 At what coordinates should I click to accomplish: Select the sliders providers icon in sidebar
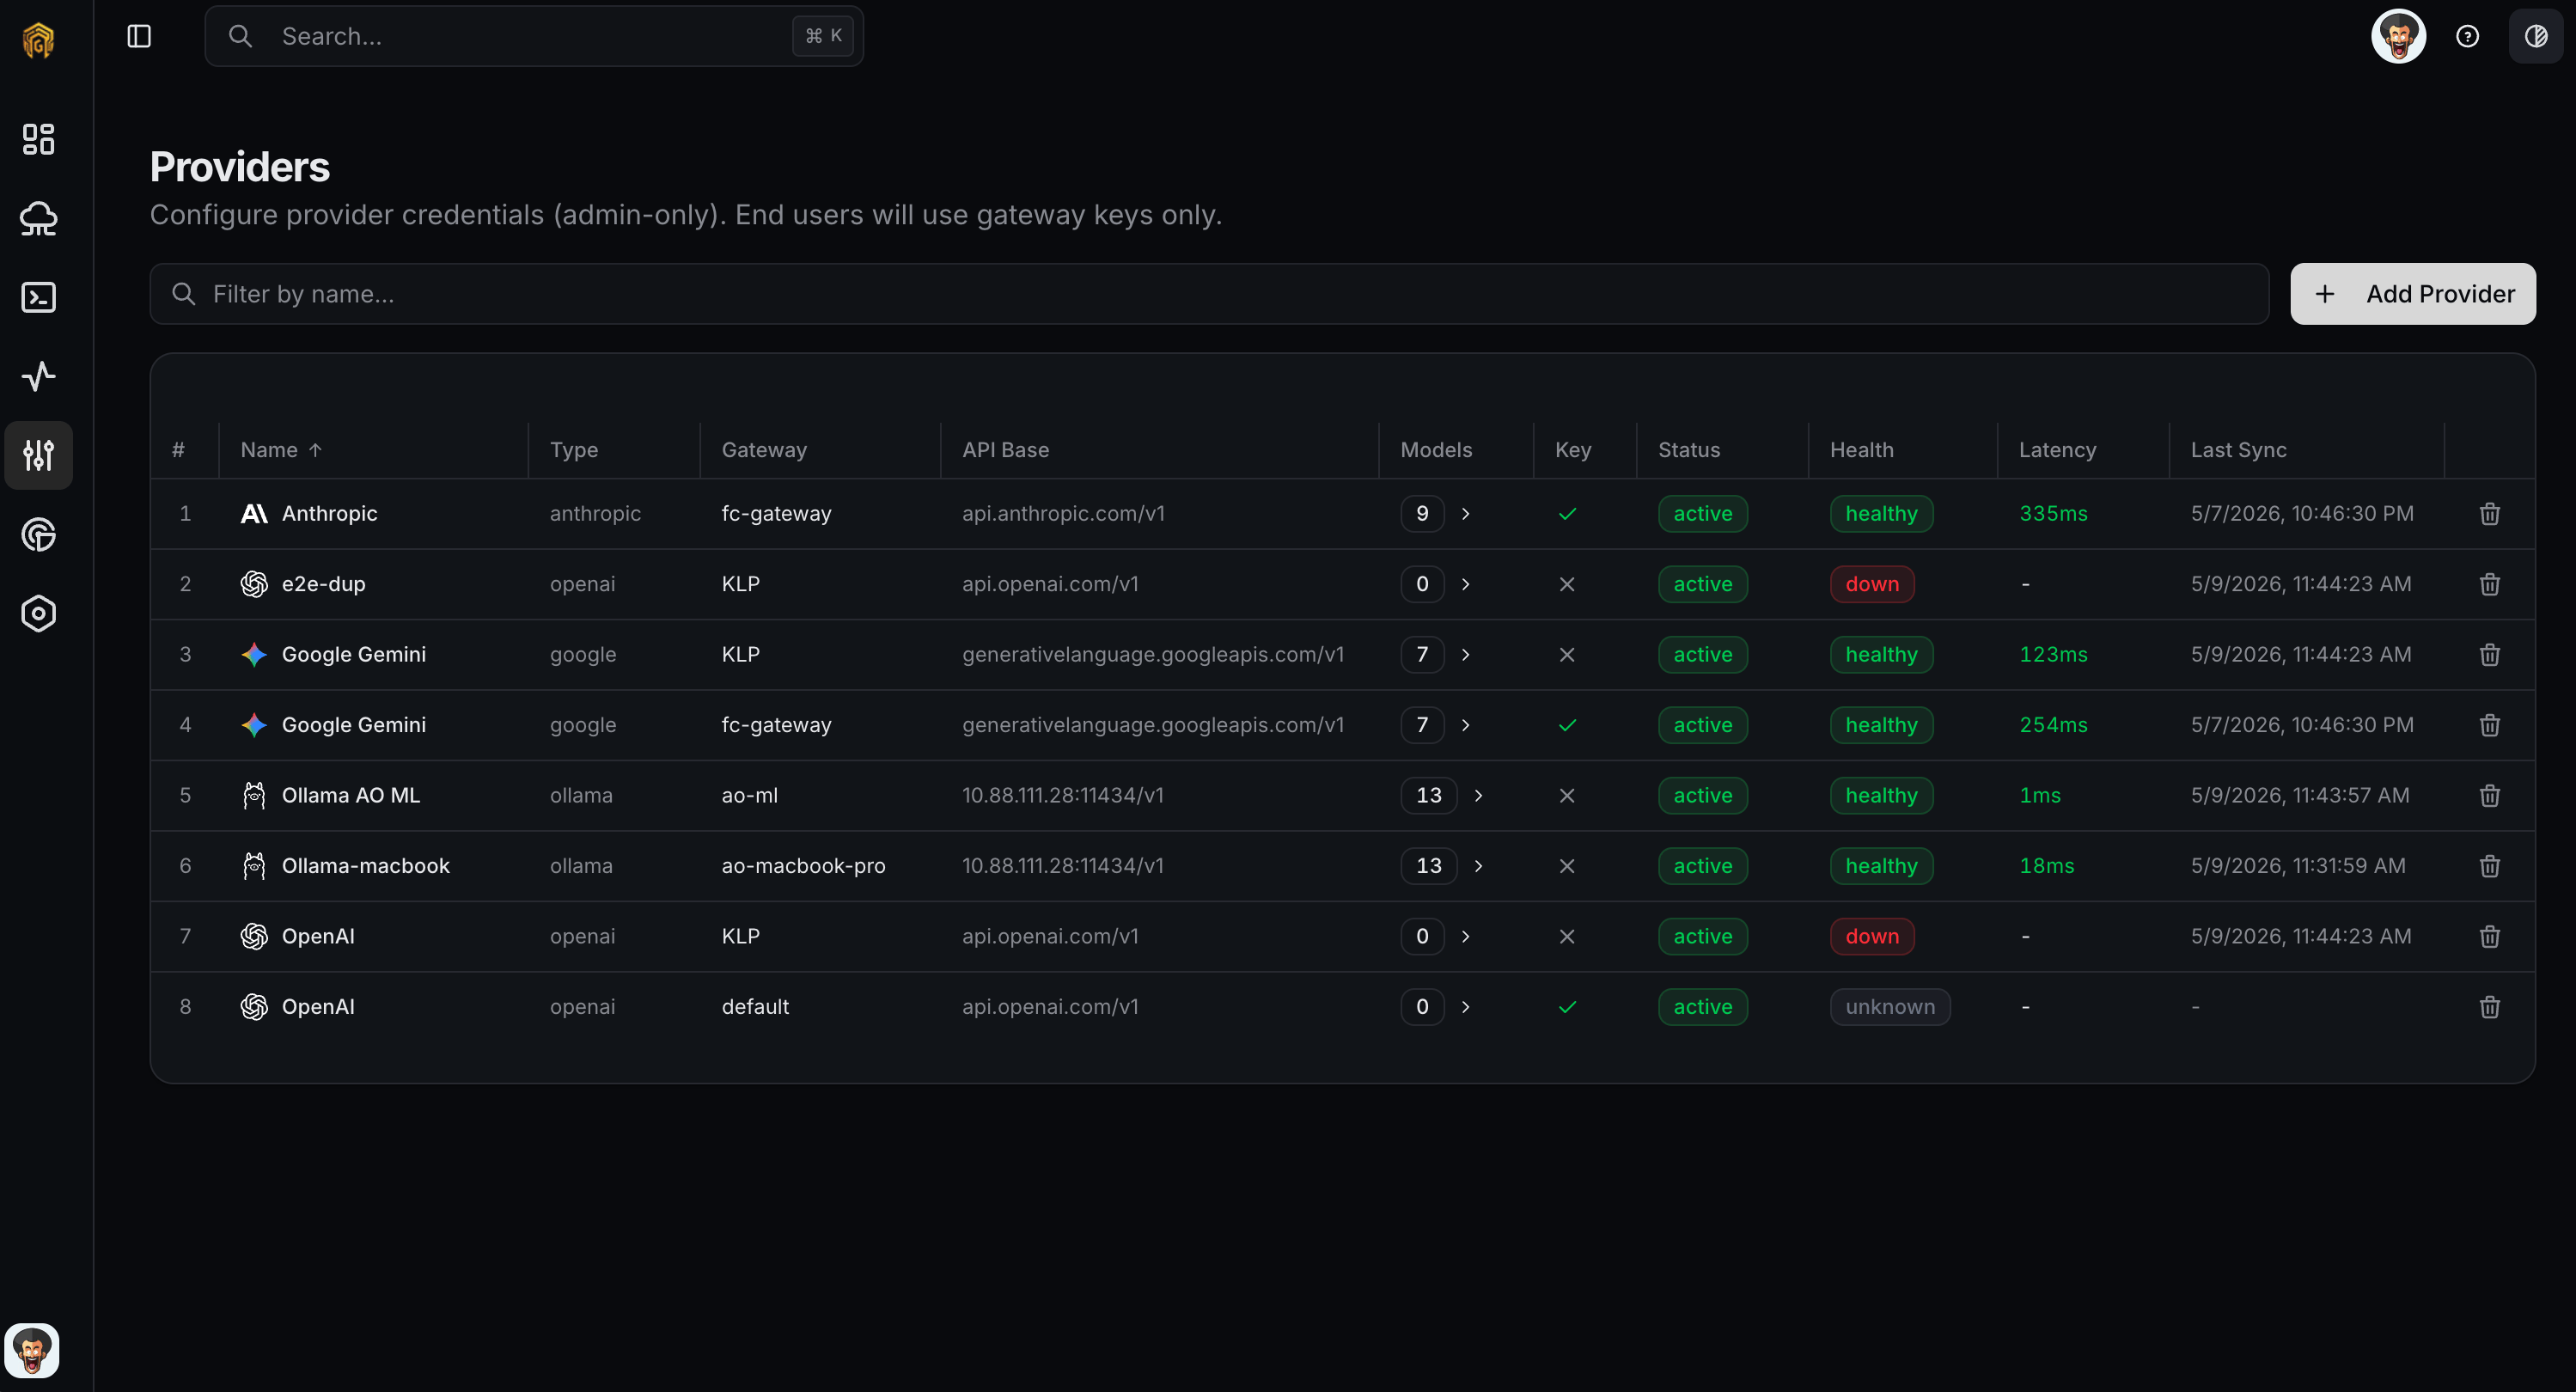point(38,455)
